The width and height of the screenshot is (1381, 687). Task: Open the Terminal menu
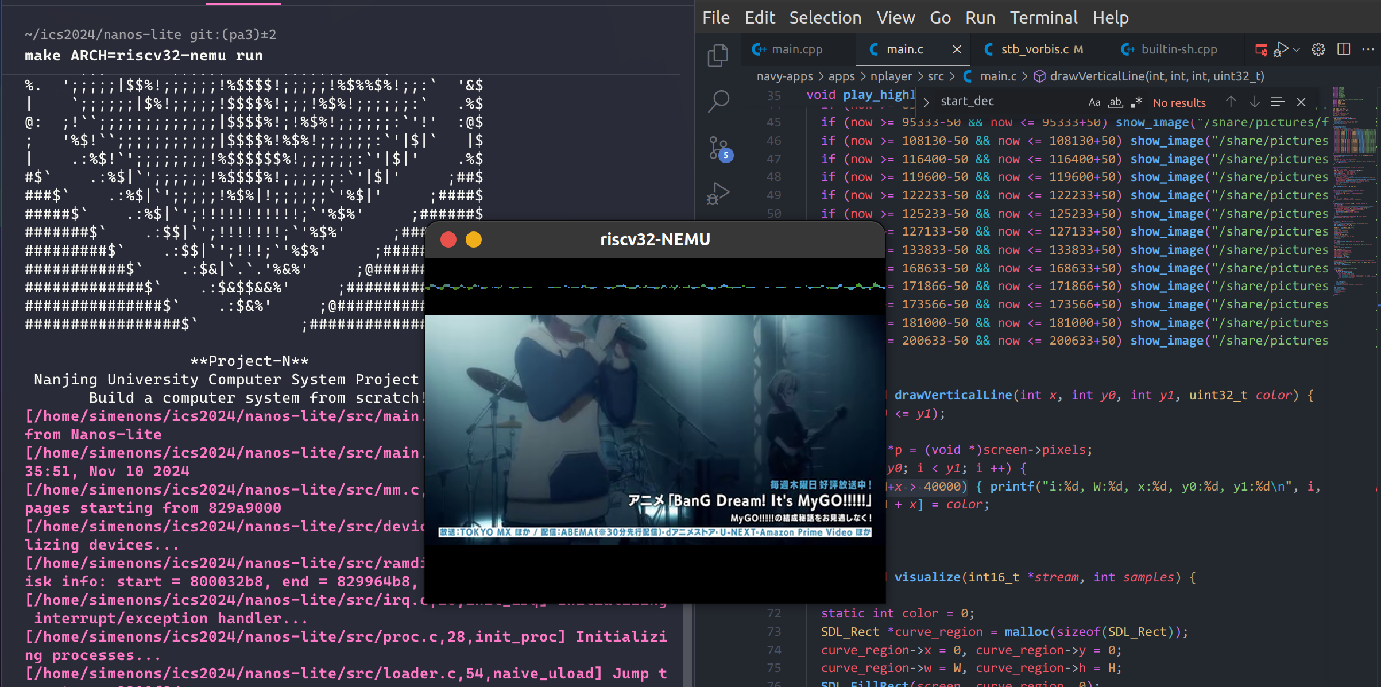point(1044,18)
